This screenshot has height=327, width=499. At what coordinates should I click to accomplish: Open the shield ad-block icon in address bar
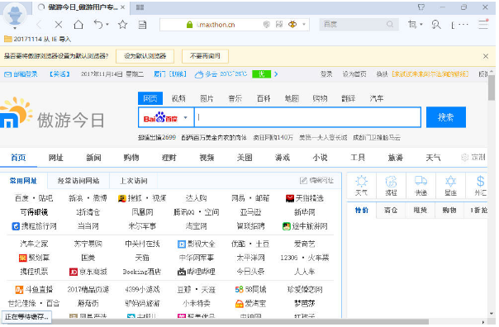pos(267,25)
